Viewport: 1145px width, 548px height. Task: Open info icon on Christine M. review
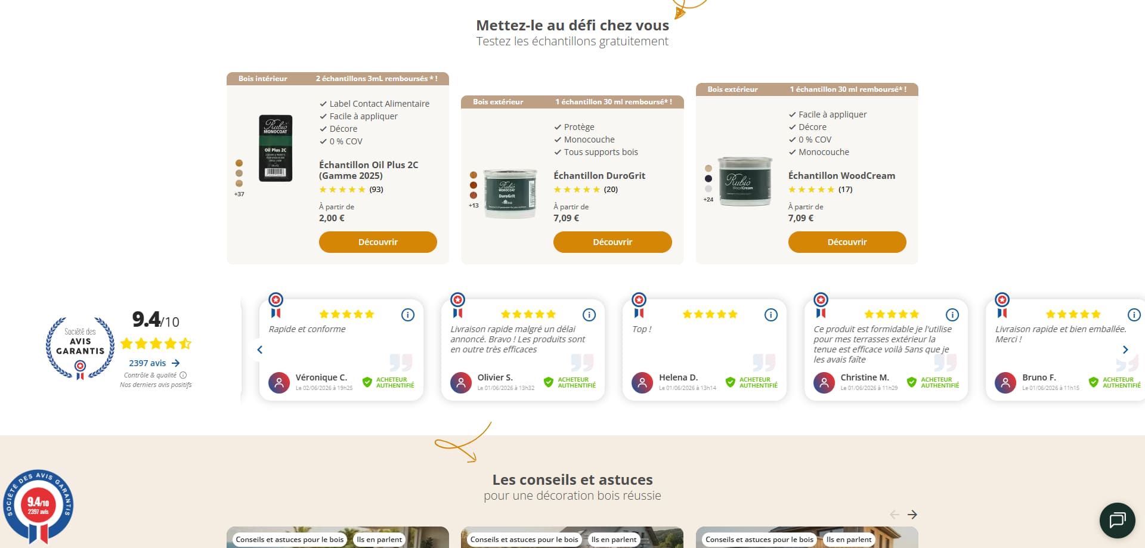point(952,315)
